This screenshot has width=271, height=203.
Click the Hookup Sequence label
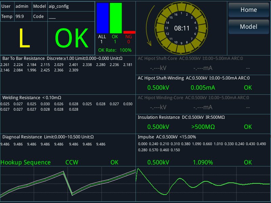pyautogui.click(x=26, y=162)
